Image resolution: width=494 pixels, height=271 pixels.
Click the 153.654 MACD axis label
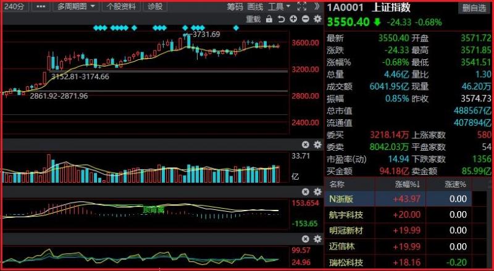click(x=305, y=203)
